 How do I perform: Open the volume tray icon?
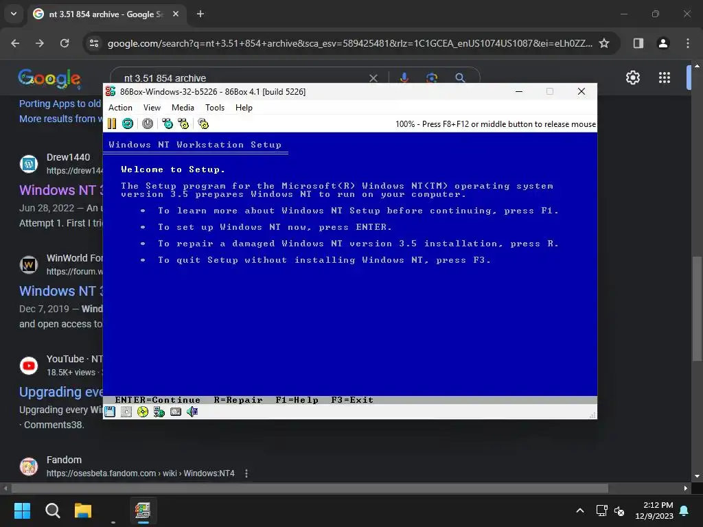click(x=619, y=511)
